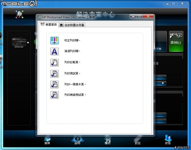Close the HP Photosmart toolbox window
This screenshot has width=191, height=150.
(x=148, y=16)
